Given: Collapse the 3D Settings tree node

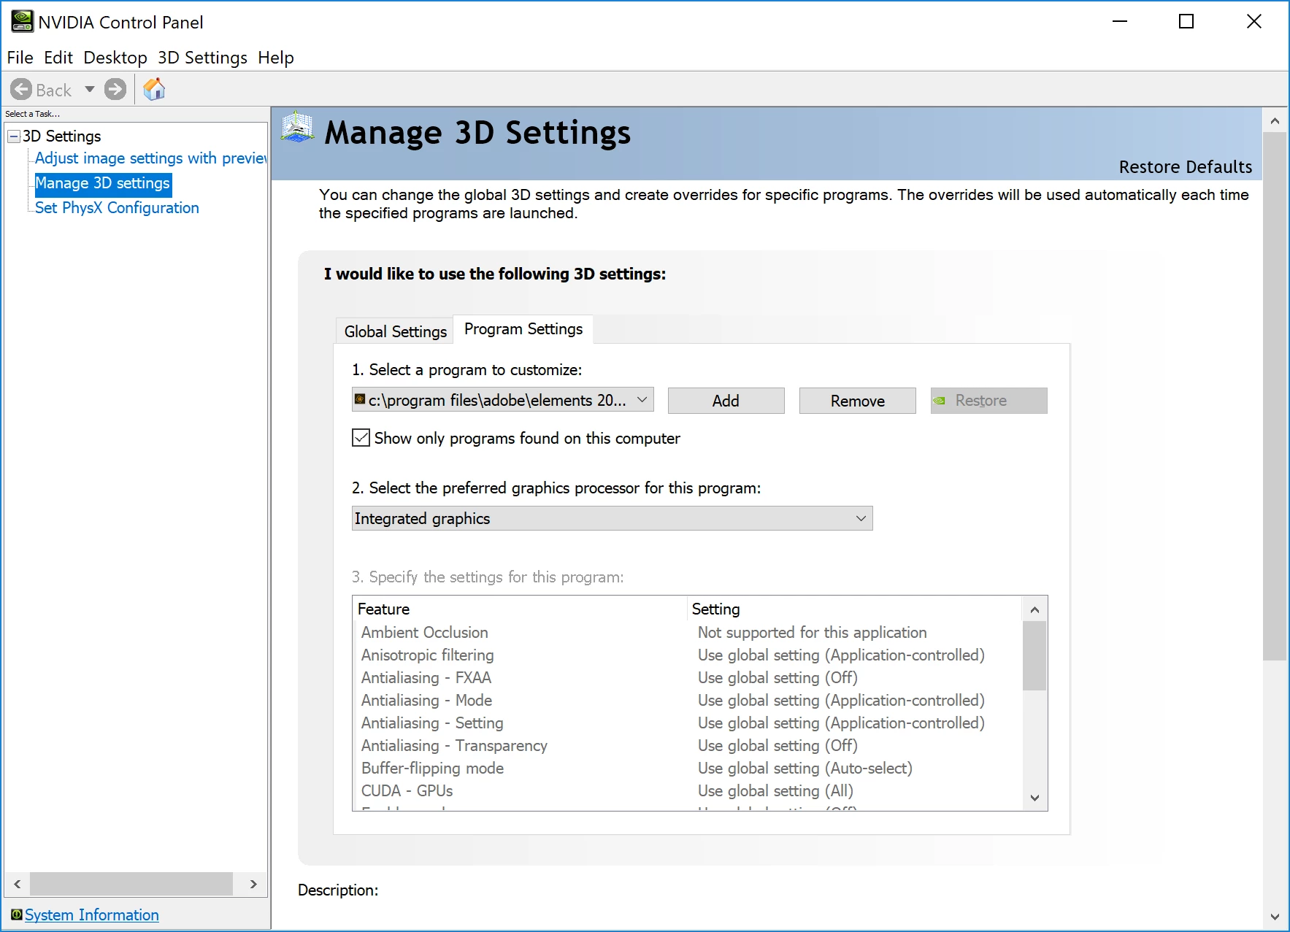Looking at the screenshot, I should [14, 136].
